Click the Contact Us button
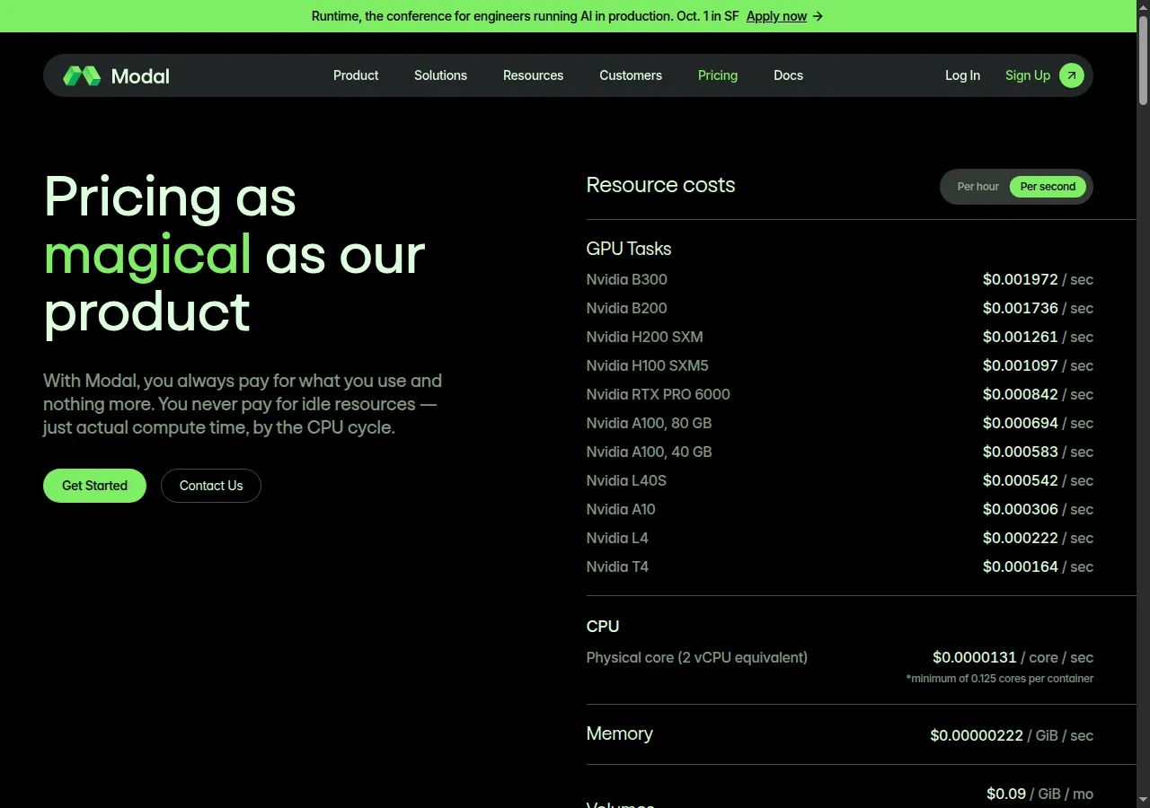 click(x=211, y=486)
